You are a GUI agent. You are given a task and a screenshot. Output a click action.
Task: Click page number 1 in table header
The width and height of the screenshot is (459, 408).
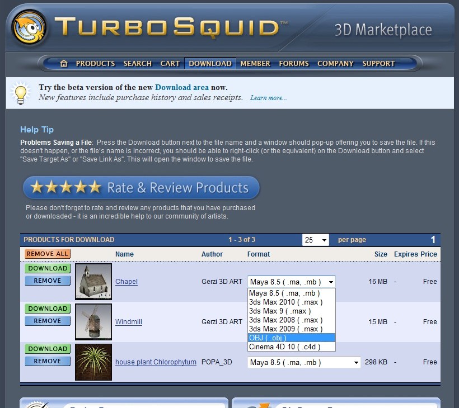click(x=433, y=240)
